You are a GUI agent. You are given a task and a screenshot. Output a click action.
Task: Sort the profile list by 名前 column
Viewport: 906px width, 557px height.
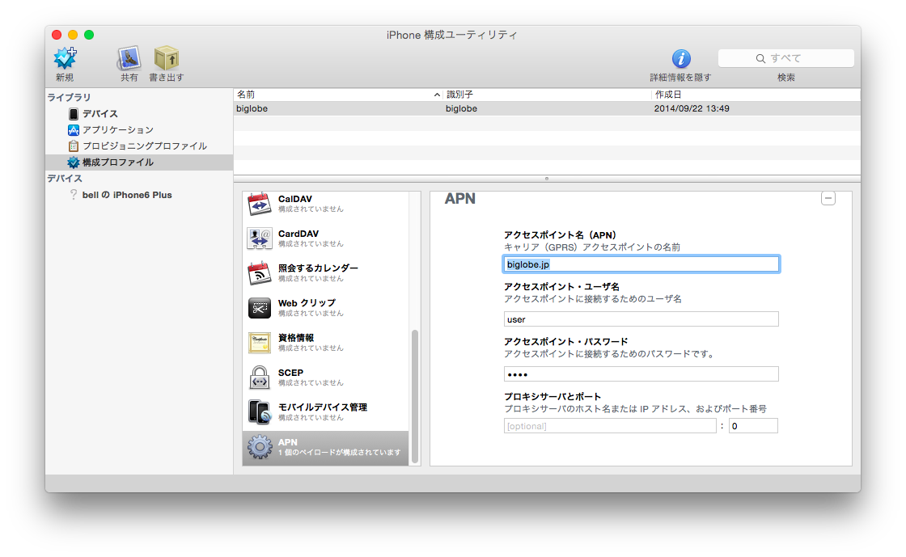(x=338, y=95)
